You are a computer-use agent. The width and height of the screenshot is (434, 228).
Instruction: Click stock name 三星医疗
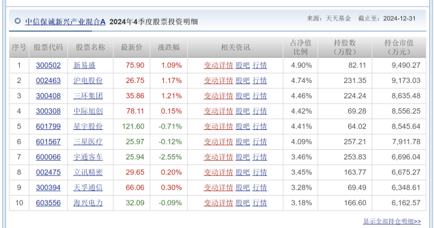tap(88, 142)
